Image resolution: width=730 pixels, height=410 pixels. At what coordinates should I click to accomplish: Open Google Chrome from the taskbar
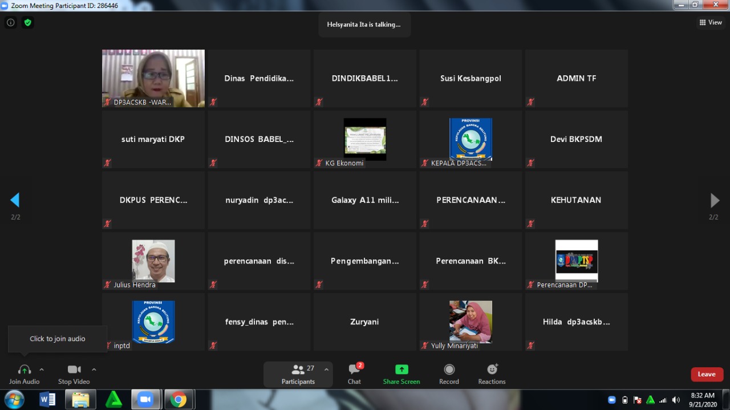click(x=179, y=400)
